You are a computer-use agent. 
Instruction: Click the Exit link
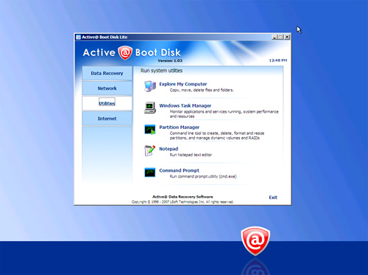(273, 198)
